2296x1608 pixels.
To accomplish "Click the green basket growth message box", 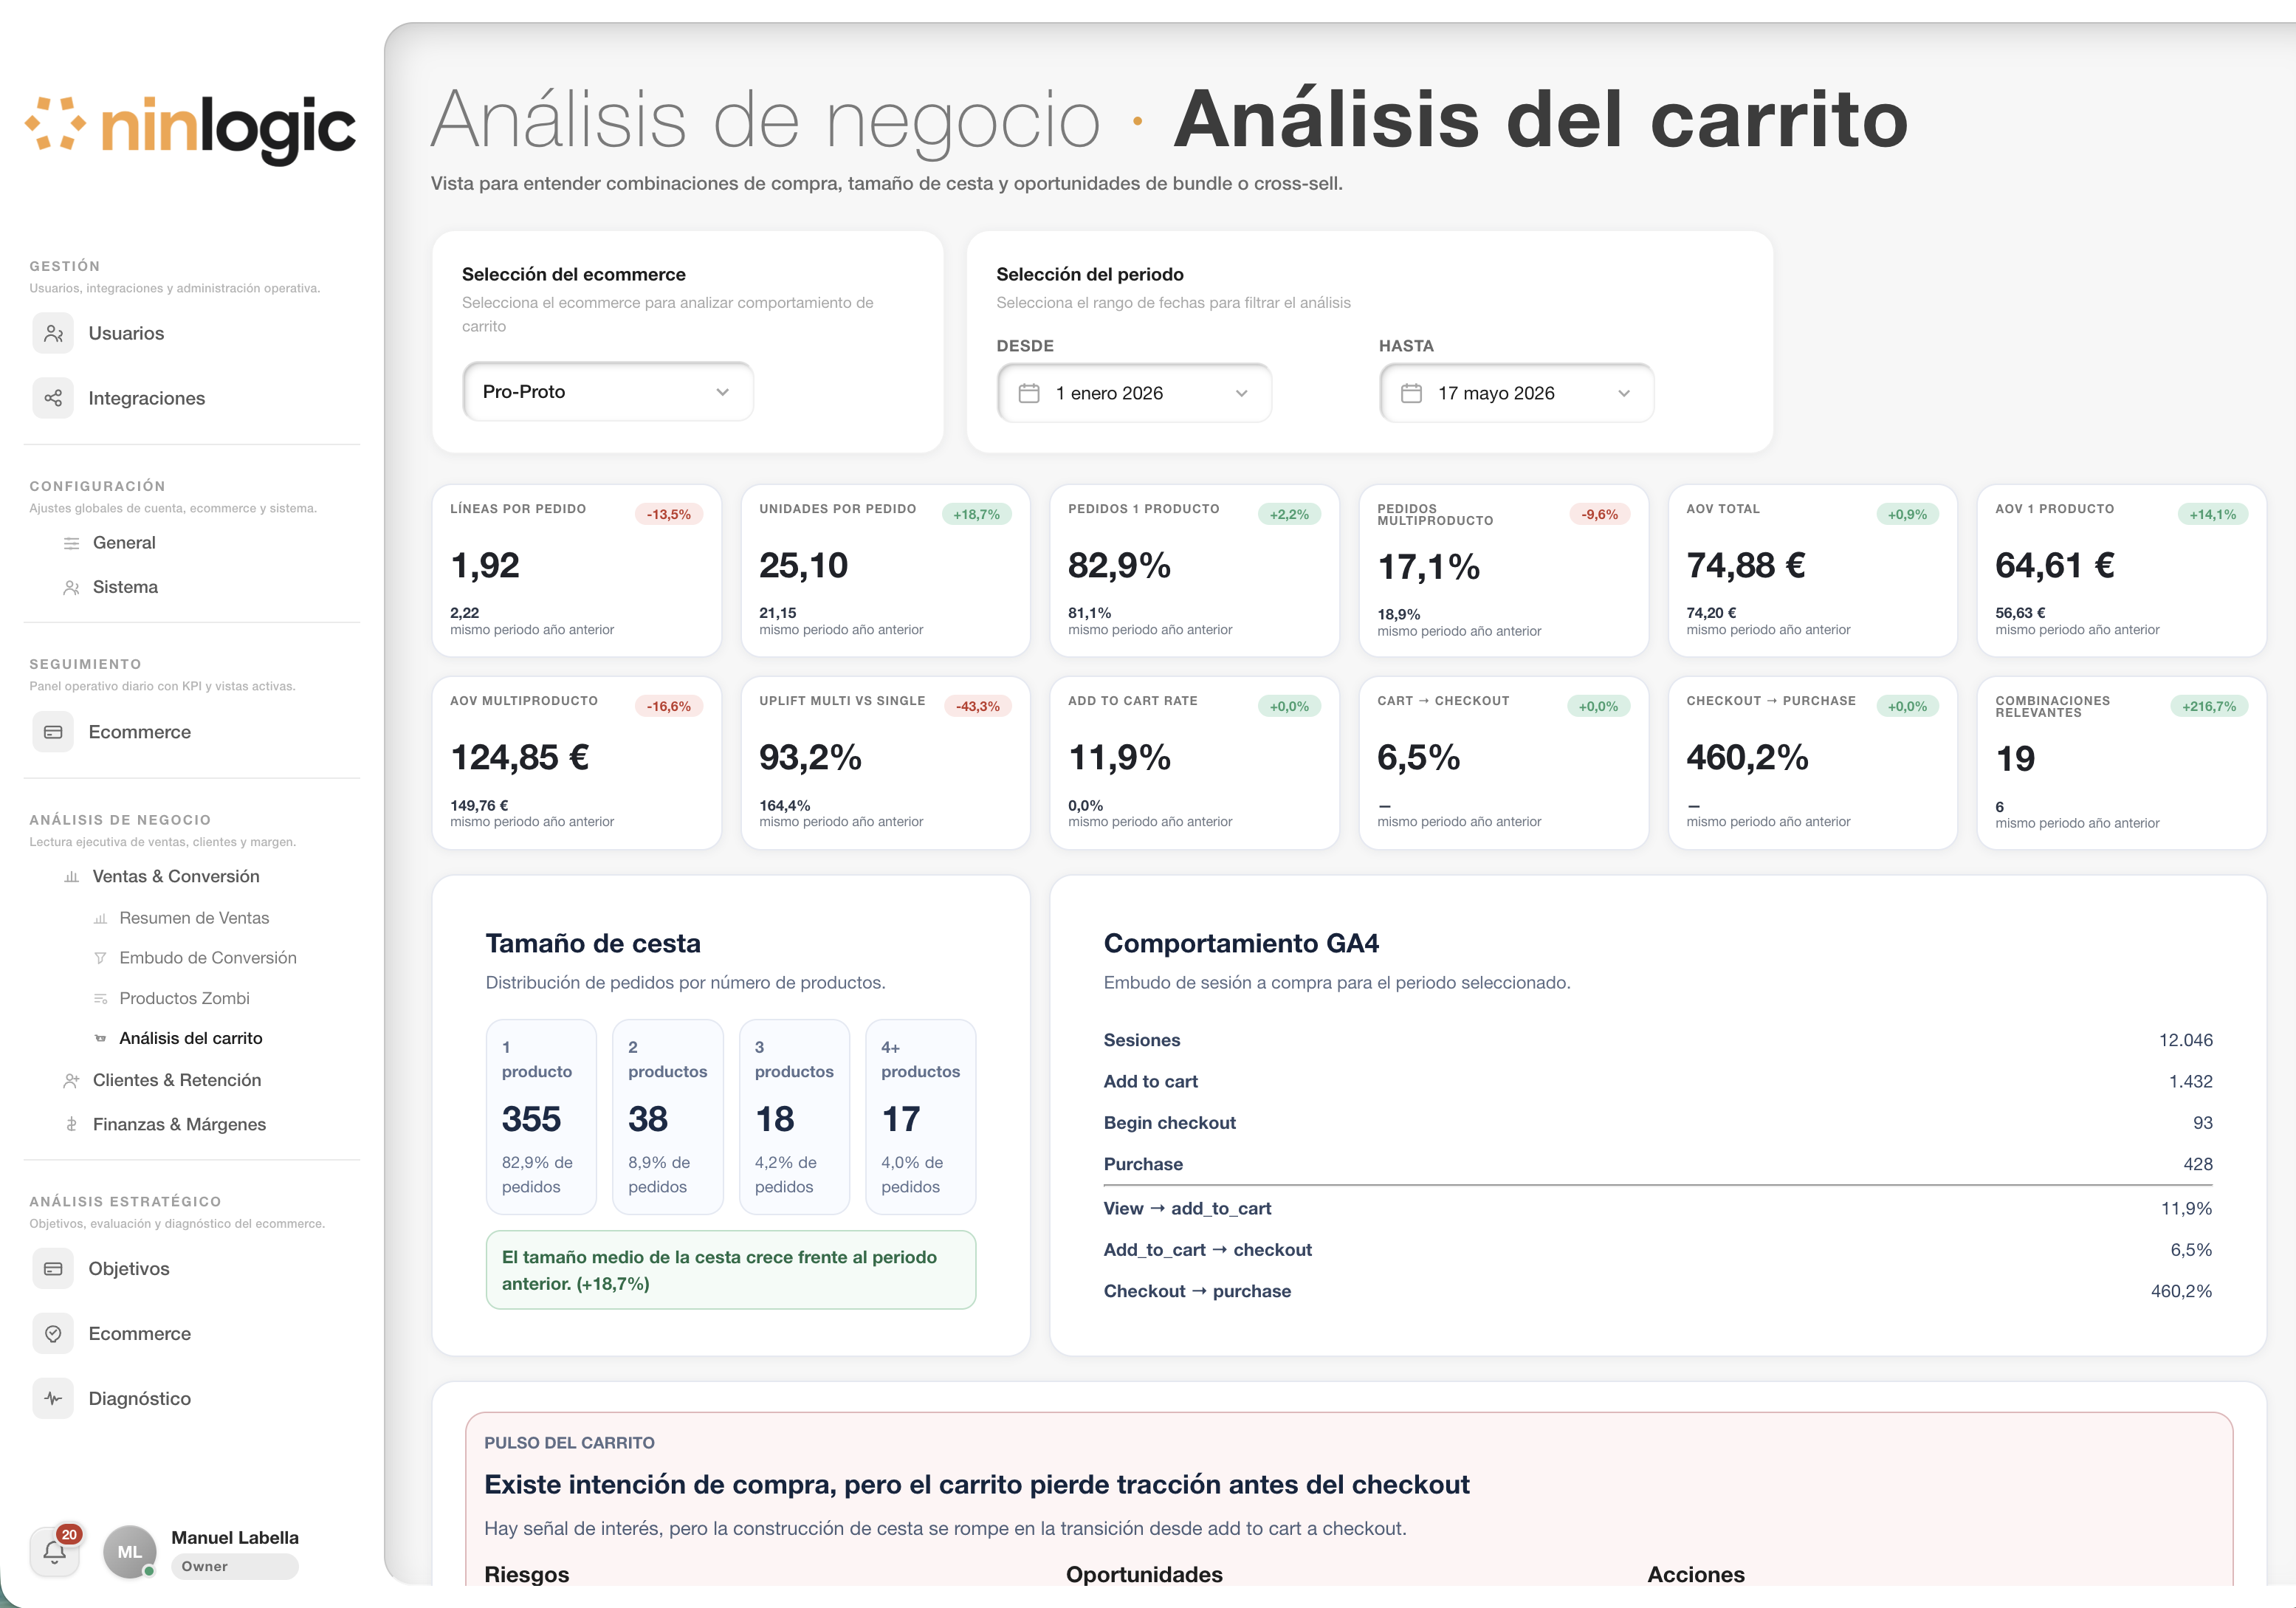I will point(731,1270).
